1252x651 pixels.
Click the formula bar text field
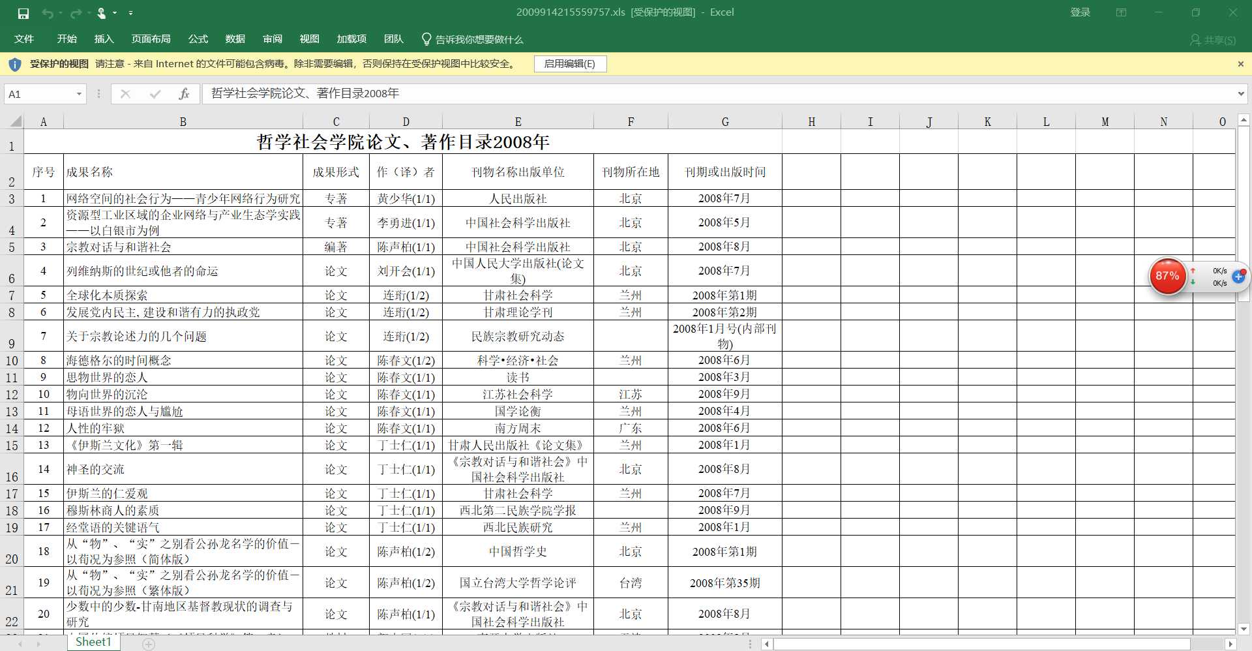pyautogui.click(x=719, y=94)
